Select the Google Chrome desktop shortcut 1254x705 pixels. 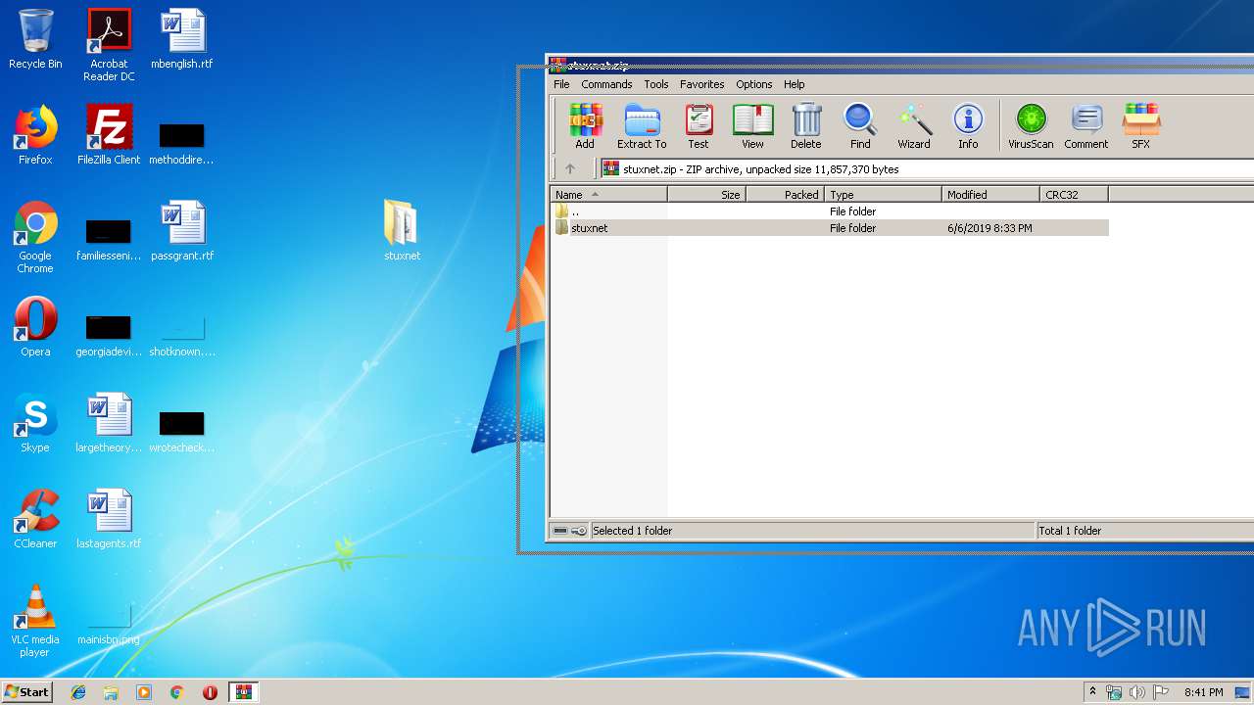click(x=35, y=237)
